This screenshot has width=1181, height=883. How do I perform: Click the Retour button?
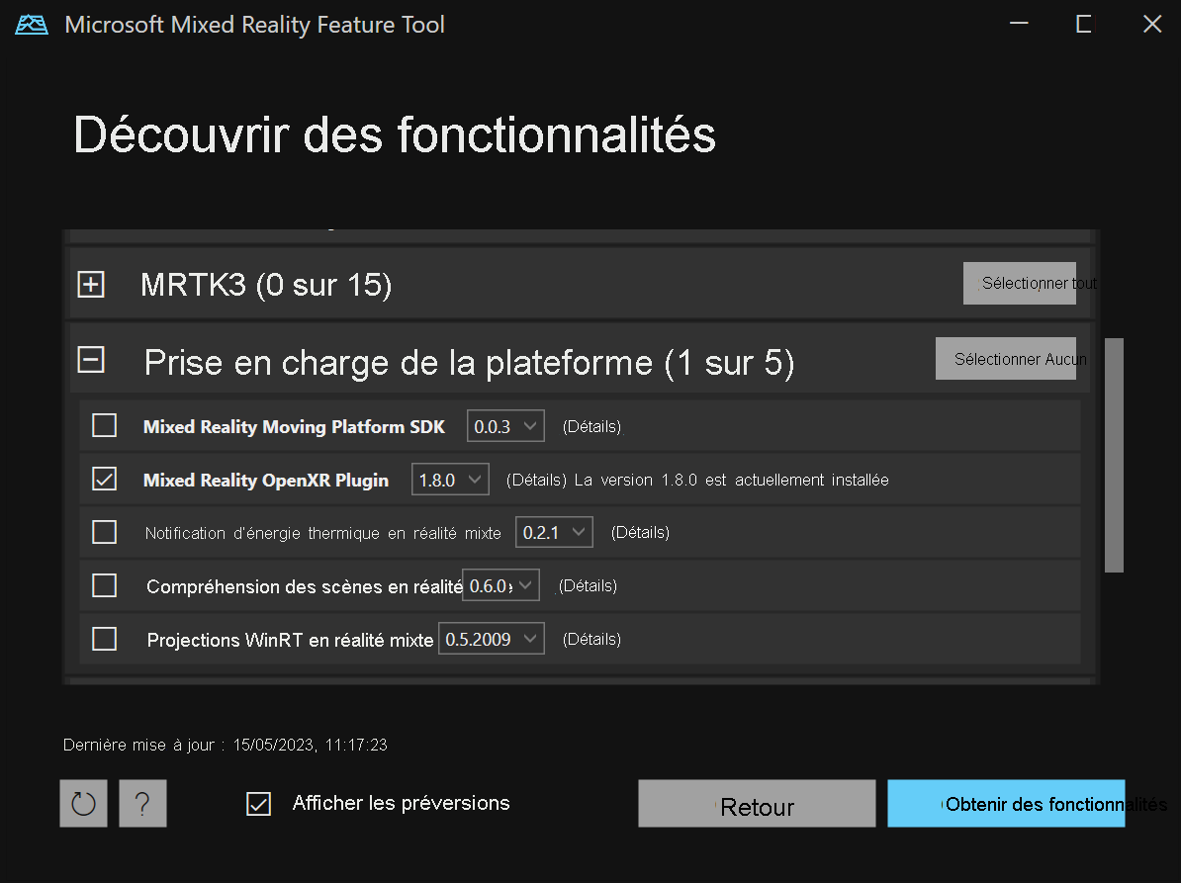tap(756, 803)
